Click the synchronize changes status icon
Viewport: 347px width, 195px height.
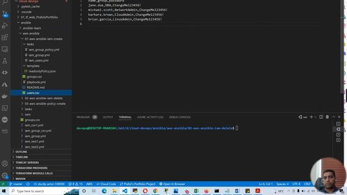coord(28,184)
